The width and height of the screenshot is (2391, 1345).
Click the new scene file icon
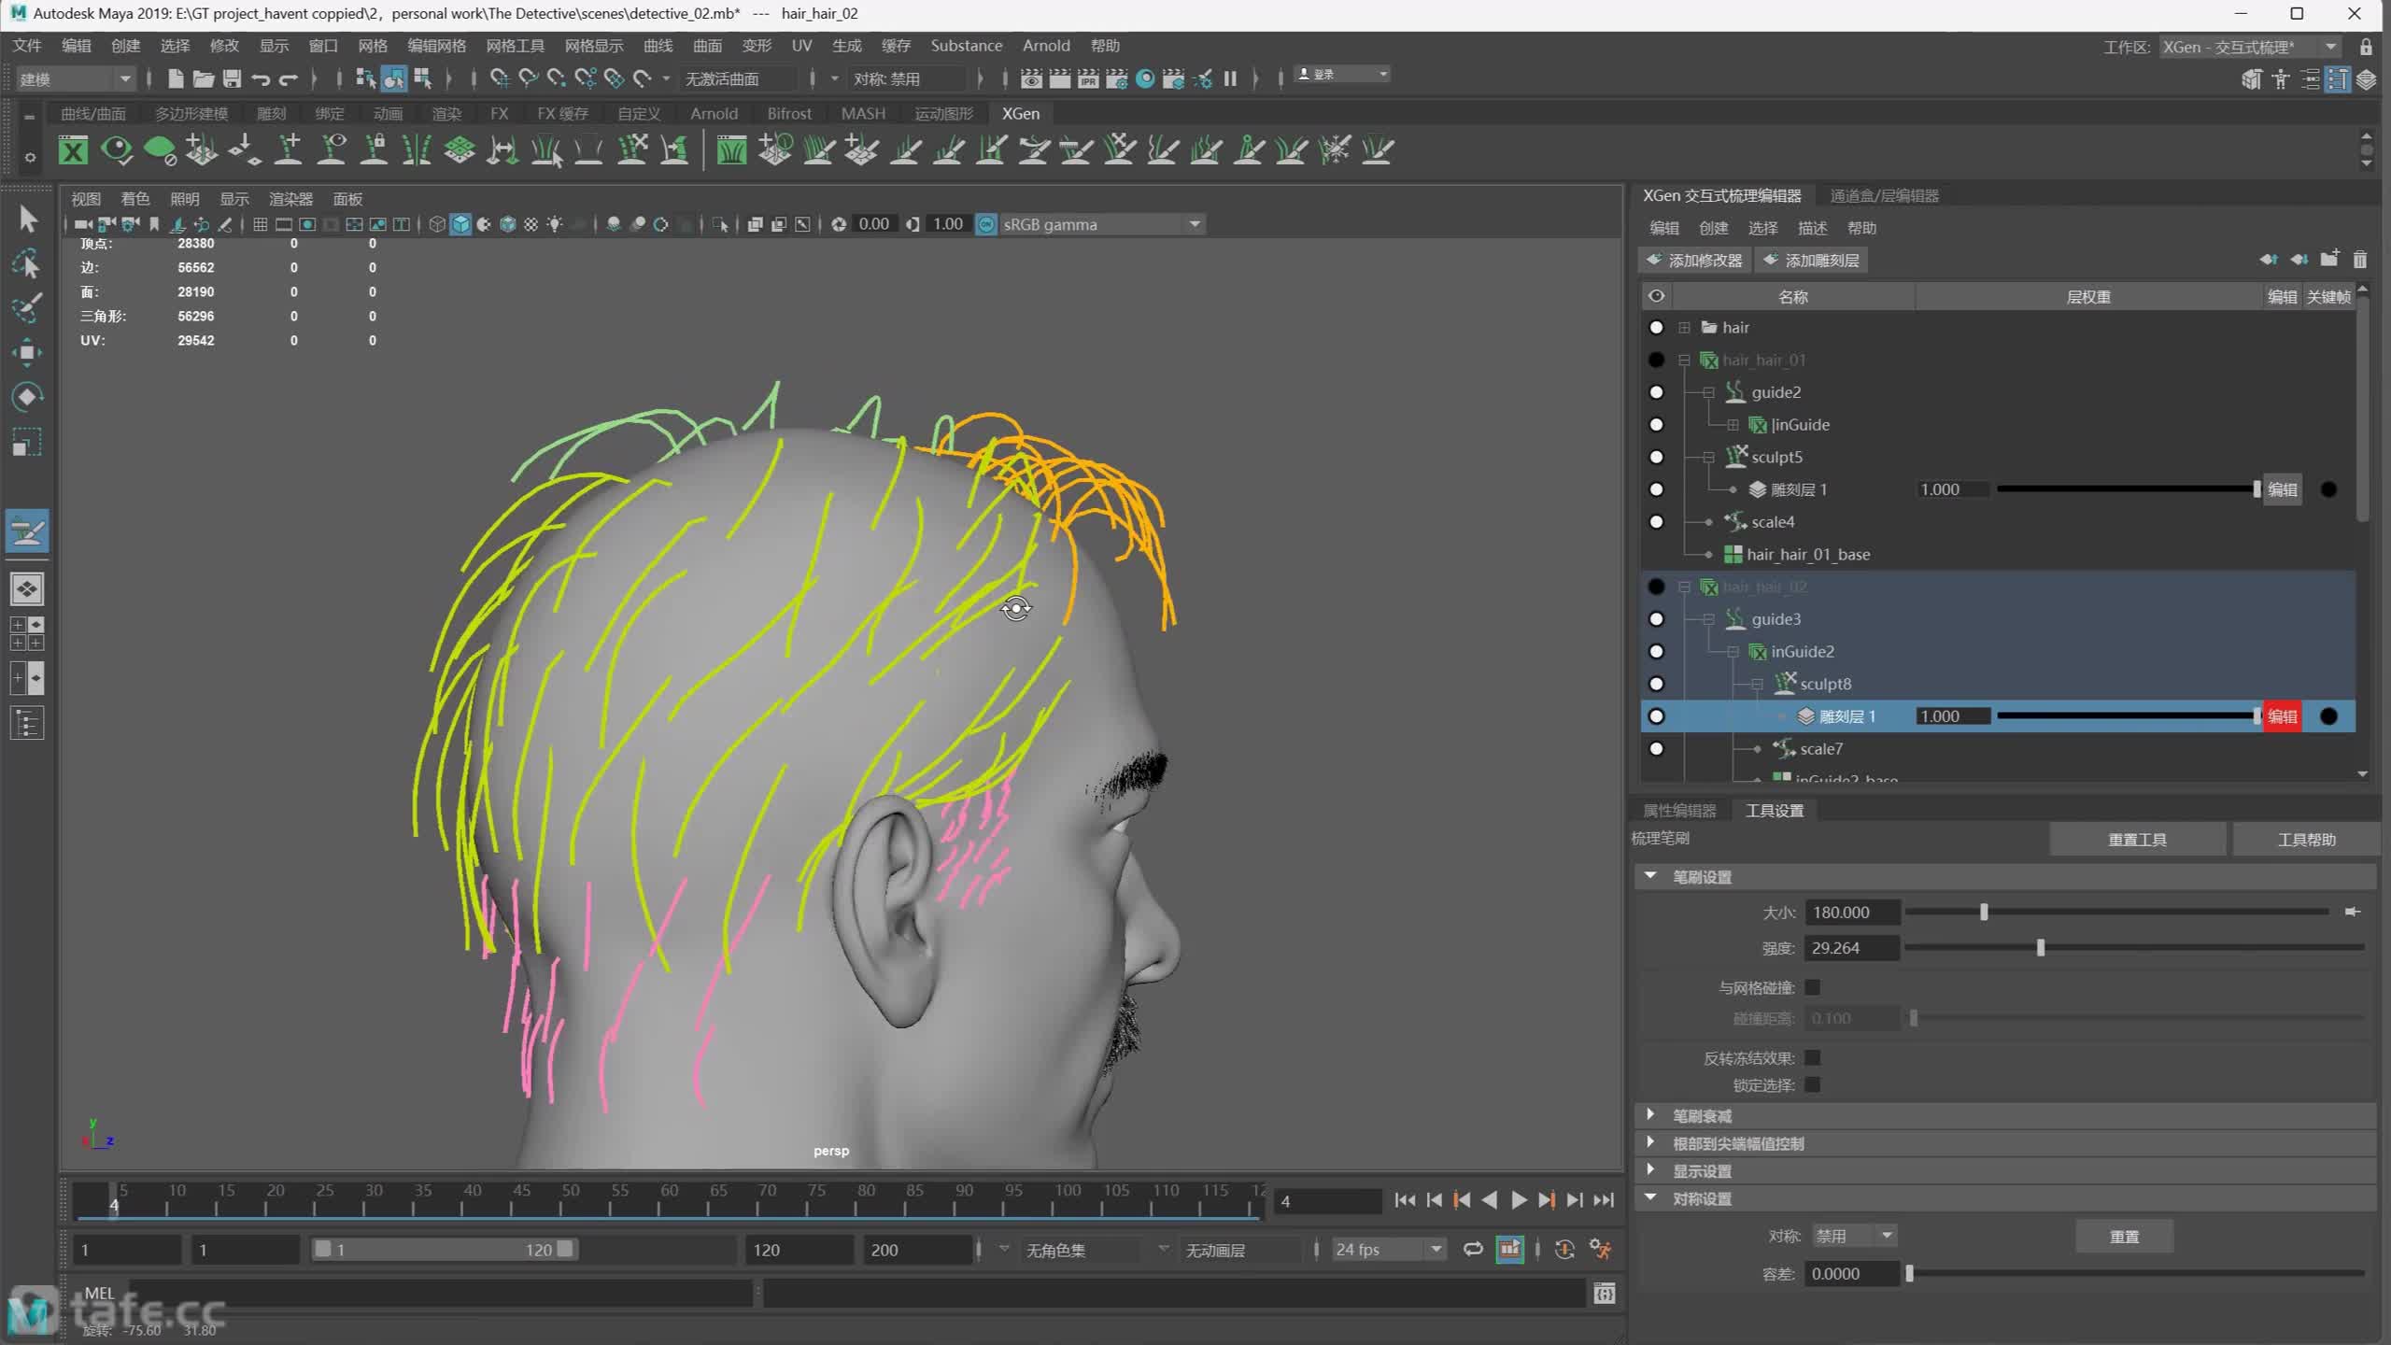click(x=175, y=78)
